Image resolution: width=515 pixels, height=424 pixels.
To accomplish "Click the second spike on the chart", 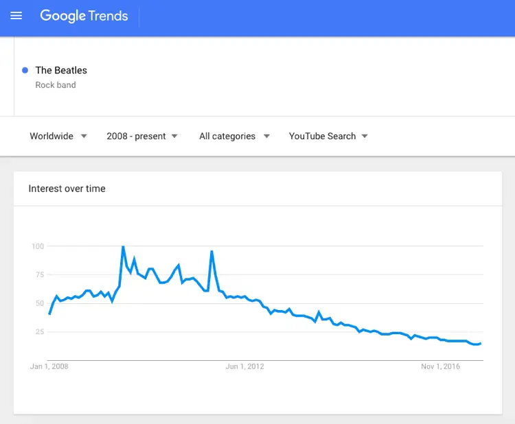I will pyautogui.click(x=212, y=251).
